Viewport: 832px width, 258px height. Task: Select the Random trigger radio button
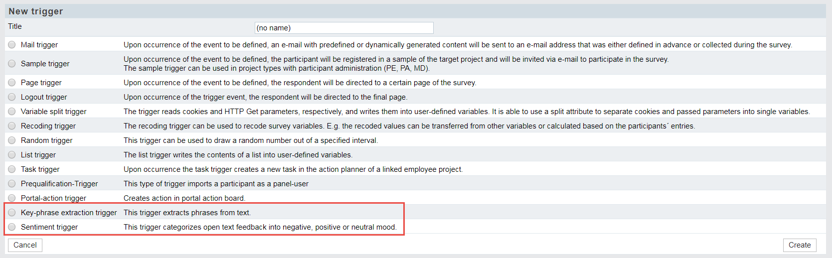12,140
